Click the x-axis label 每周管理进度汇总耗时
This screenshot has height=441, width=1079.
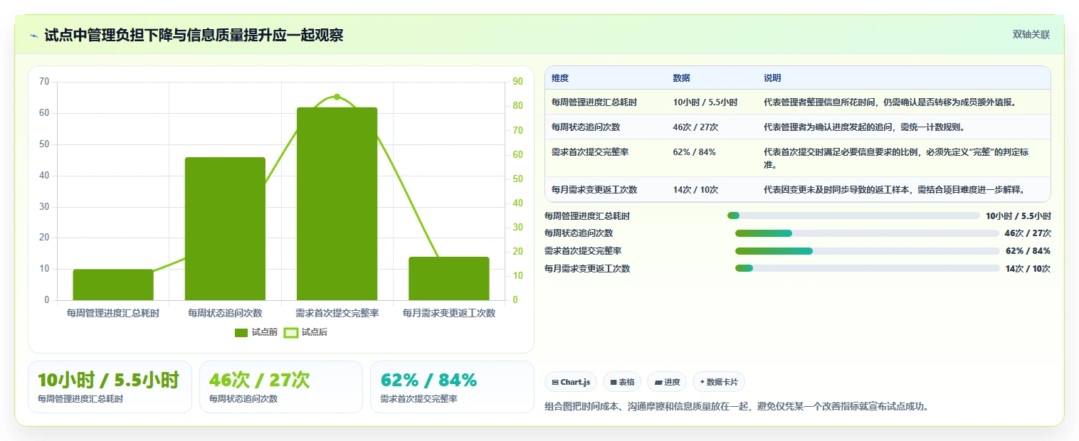coord(113,313)
